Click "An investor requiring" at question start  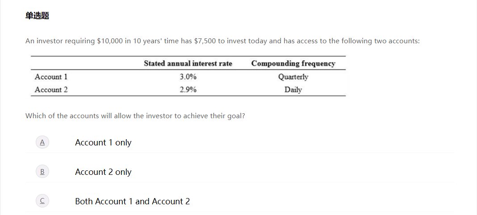(x=60, y=41)
